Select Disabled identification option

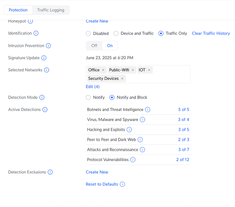88,34
